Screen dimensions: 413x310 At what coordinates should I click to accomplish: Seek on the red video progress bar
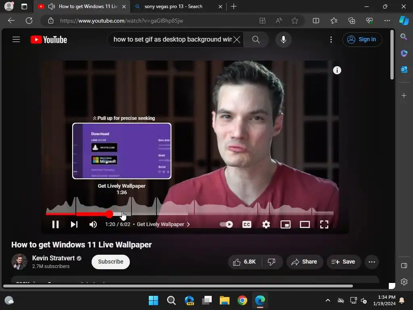190,214
